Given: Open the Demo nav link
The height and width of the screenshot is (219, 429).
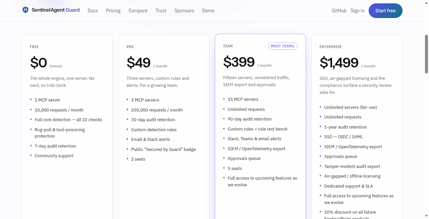Looking at the screenshot, I should tap(208, 11).
